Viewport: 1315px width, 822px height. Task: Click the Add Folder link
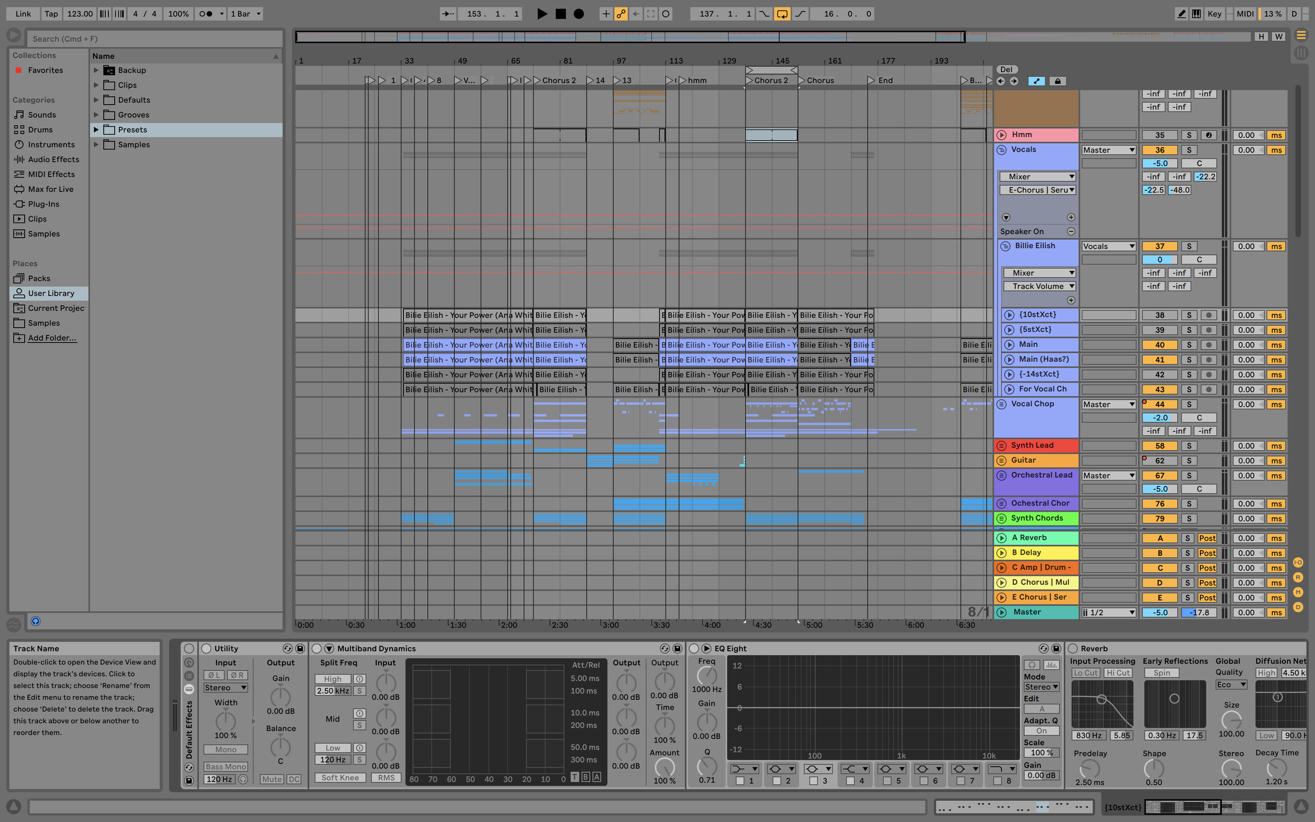pos(52,338)
